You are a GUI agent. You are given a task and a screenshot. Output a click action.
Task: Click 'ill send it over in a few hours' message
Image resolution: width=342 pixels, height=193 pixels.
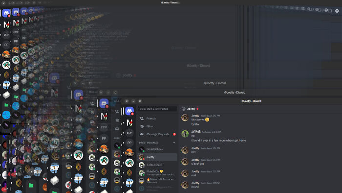point(218,140)
